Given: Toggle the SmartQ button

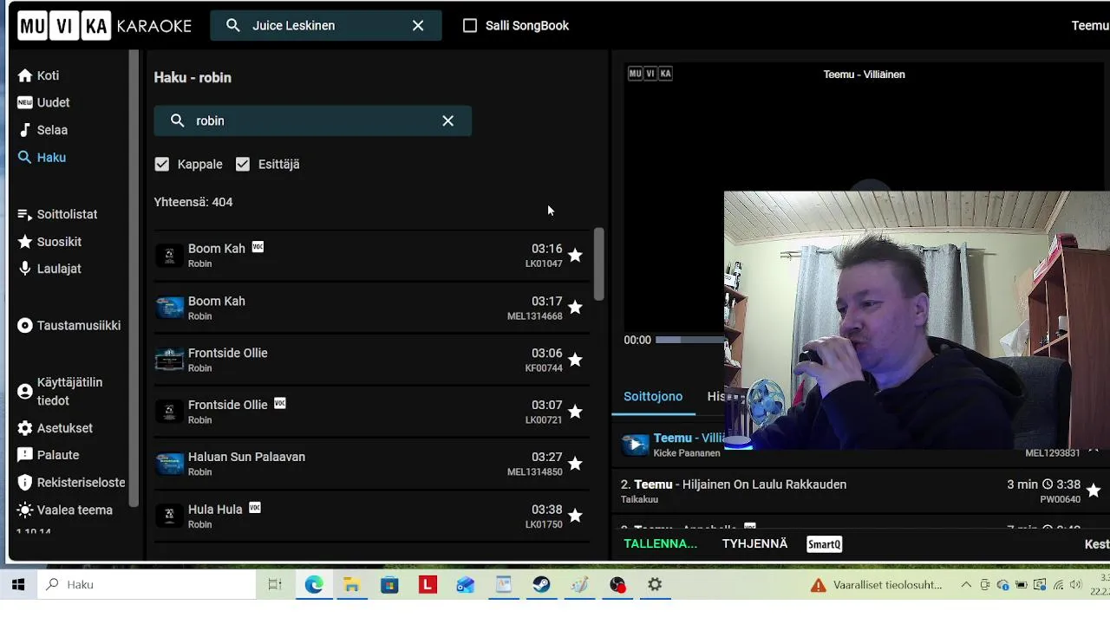Looking at the screenshot, I should point(825,544).
